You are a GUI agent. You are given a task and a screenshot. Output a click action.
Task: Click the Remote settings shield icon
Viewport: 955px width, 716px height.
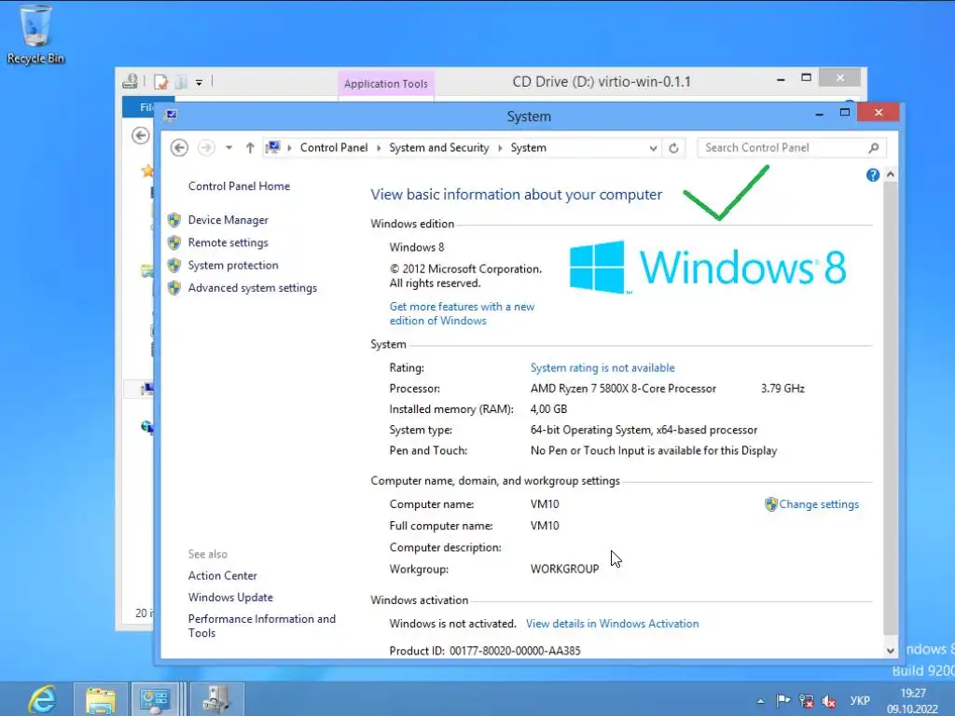coord(174,242)
